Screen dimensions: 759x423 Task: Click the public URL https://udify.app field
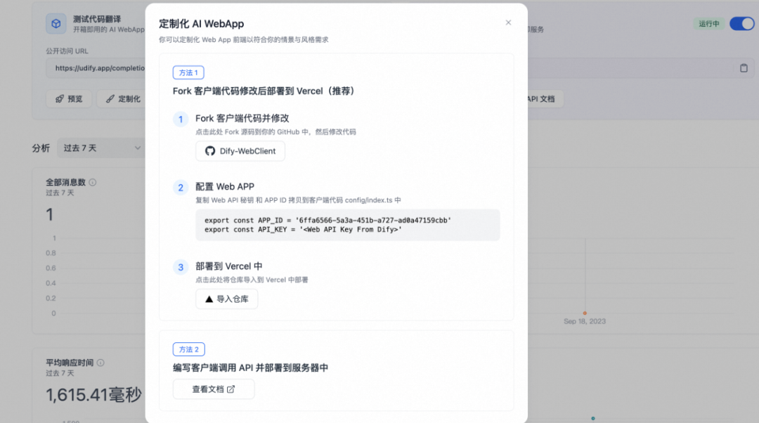point(96,68)
